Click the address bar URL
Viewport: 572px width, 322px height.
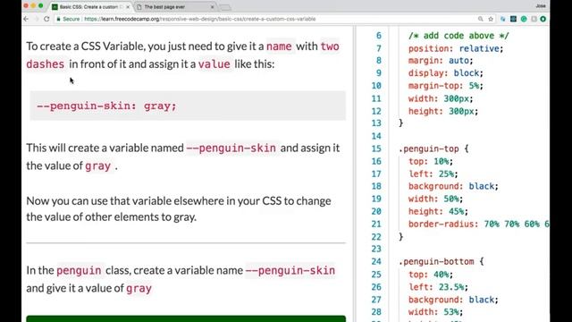coord(200,19)
